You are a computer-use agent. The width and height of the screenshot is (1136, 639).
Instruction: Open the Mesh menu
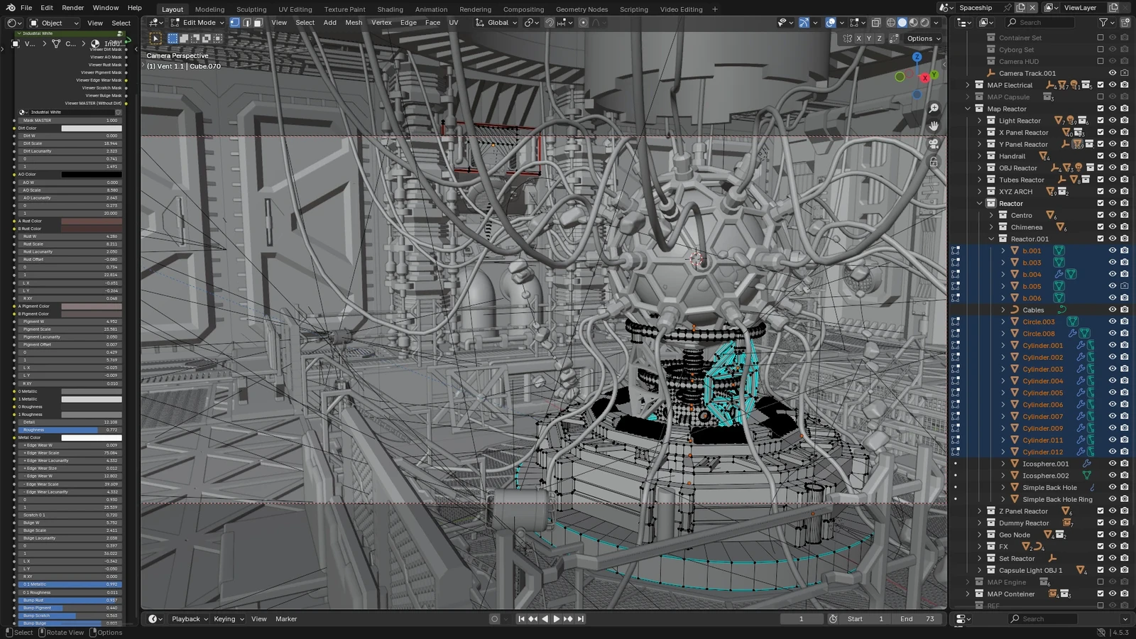click(353, 22)
